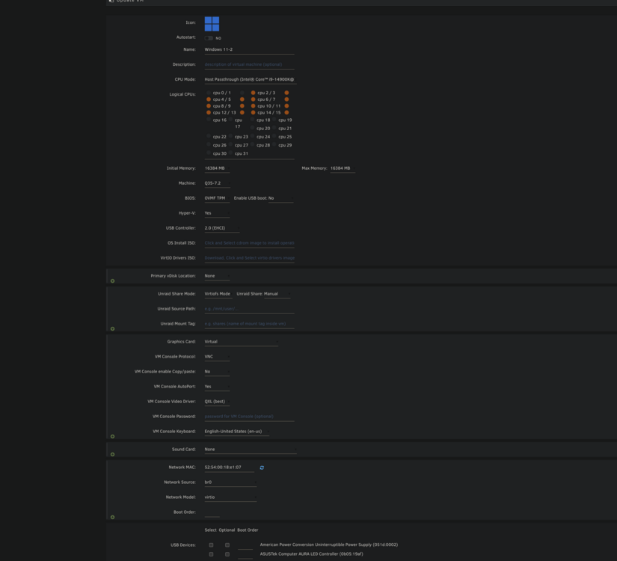The width and height of the screenshot is (617, 561).
Task: Open the Hyper-V dropdown
Action: 217,213
